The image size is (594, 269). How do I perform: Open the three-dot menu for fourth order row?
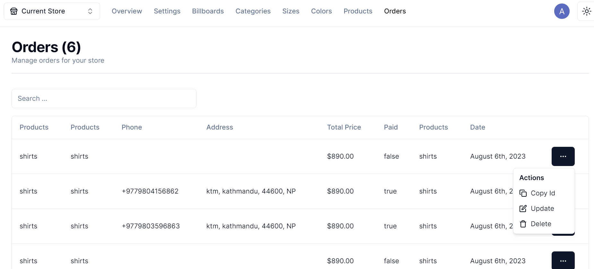pos(563,261)
